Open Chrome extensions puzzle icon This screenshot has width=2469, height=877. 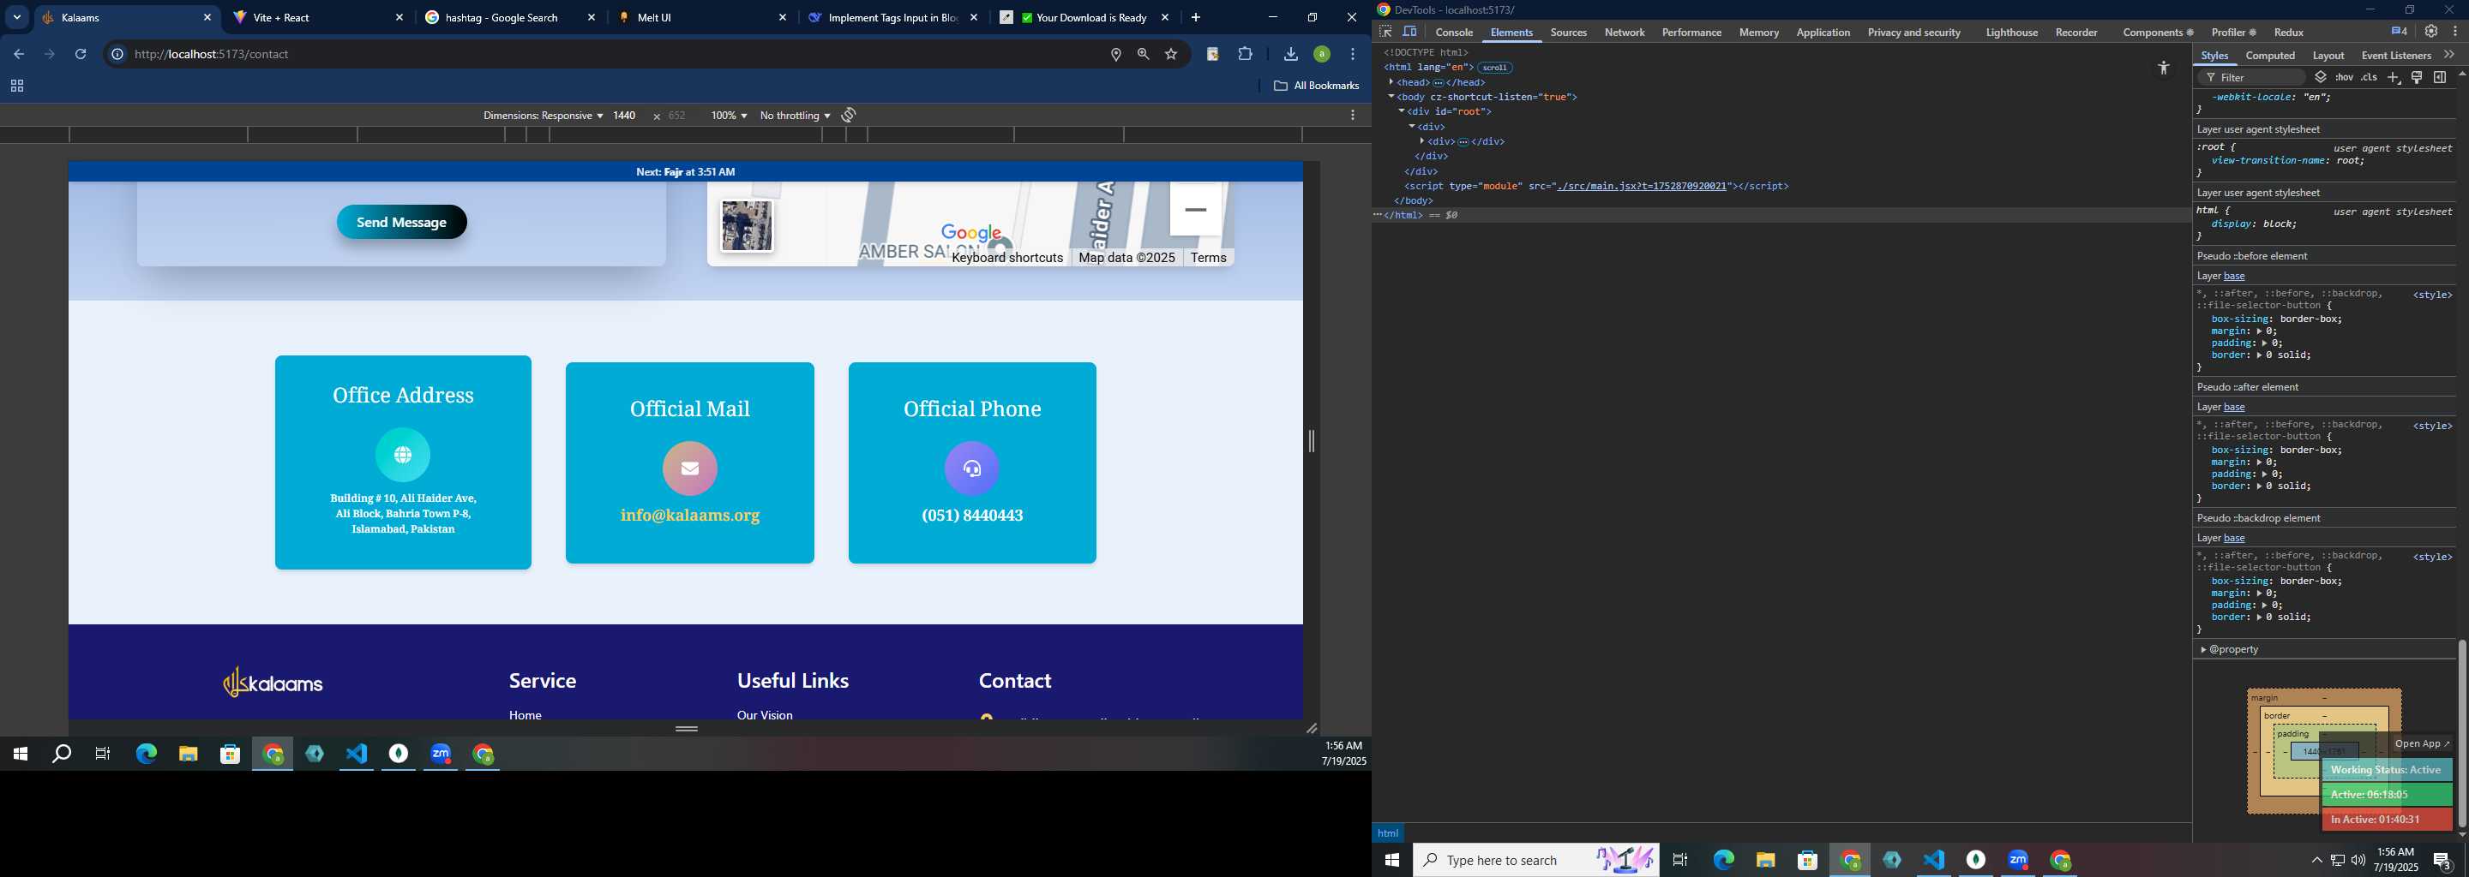click(x=1245, y=55)
